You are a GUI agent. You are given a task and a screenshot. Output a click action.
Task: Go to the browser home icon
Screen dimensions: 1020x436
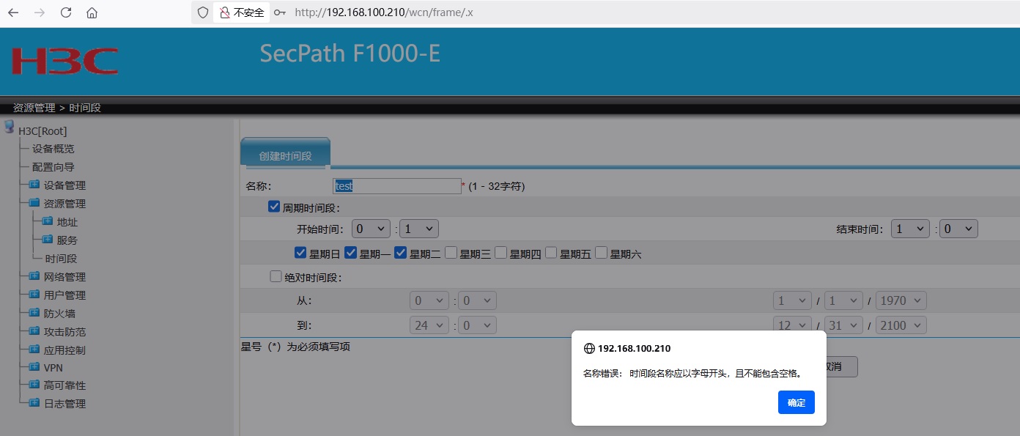click(92, 12)
